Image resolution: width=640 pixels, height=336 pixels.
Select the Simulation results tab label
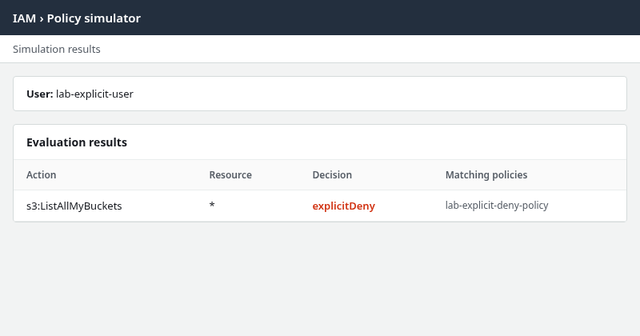click(56, 49)
